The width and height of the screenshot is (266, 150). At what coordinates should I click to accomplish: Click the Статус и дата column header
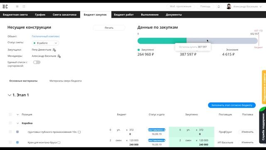(157, 115)
